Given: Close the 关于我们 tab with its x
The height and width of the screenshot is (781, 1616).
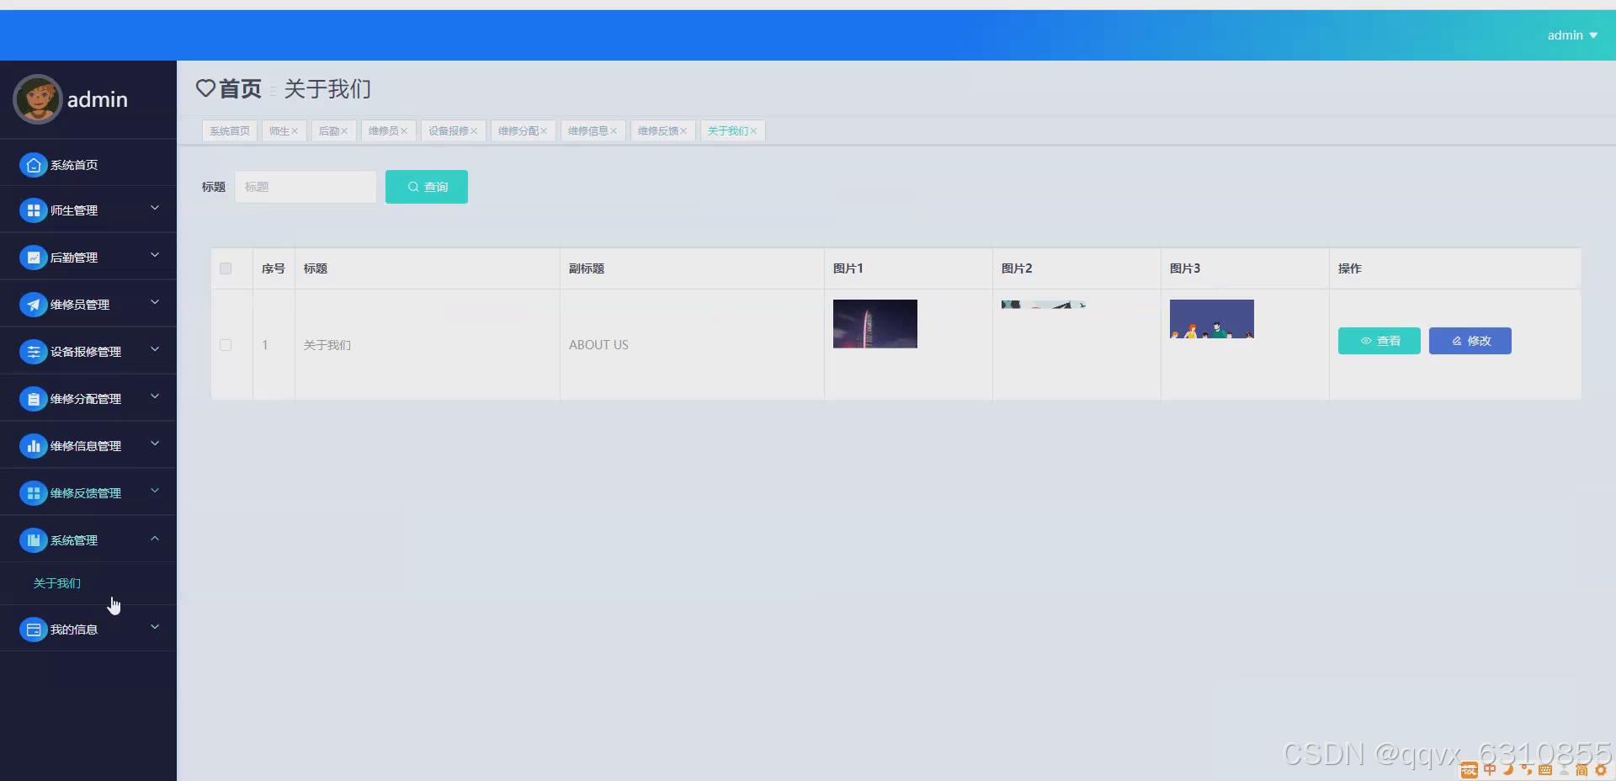Looking at the screenshot, I should pos(753,131).
